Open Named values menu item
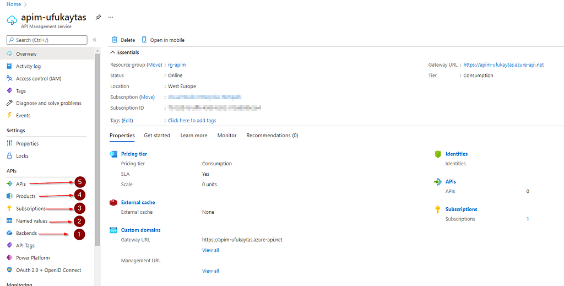The image size is (564, 286). click(31, 221)
